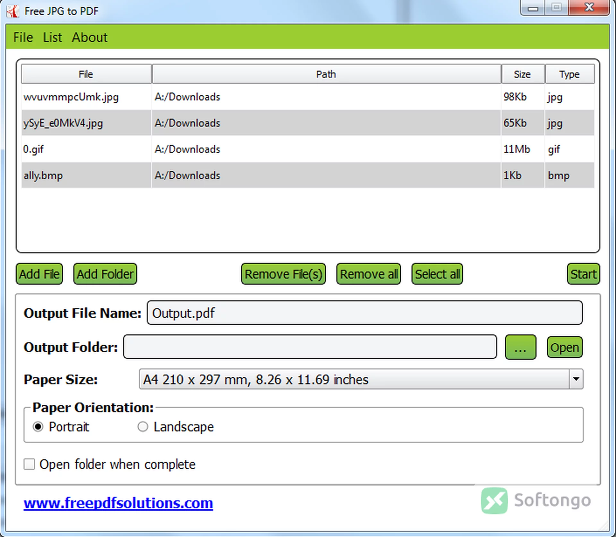
Task: Close the Free JPG to PDF window
Action: tap(589, 8)
